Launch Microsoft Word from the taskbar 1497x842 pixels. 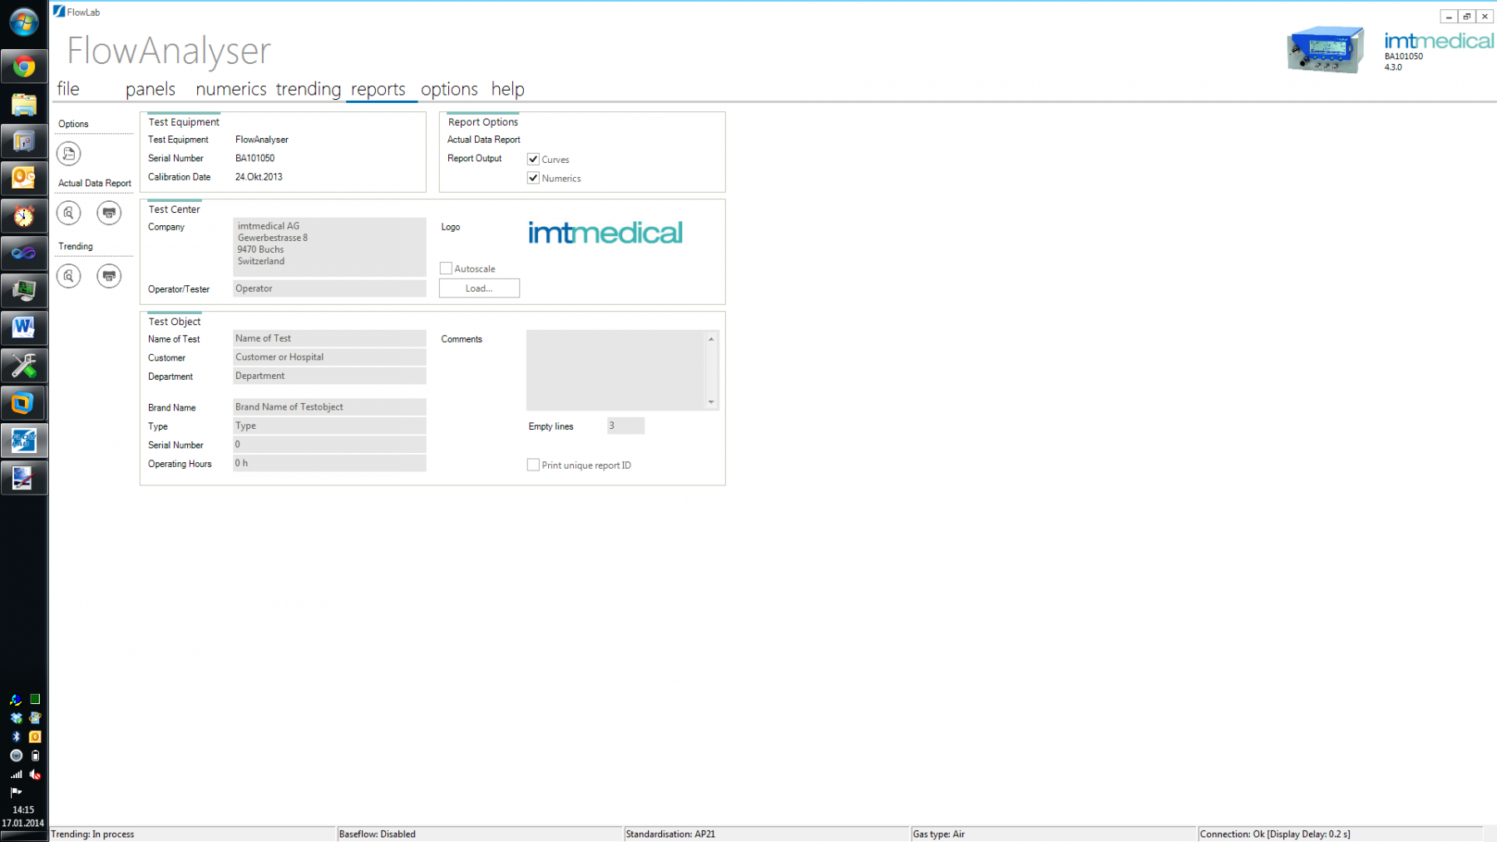[24, 327]
